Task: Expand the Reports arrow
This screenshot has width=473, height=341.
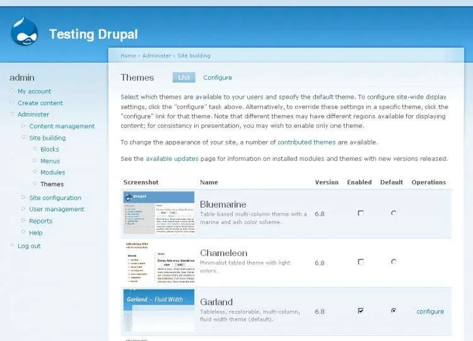Action: point(23,220)
